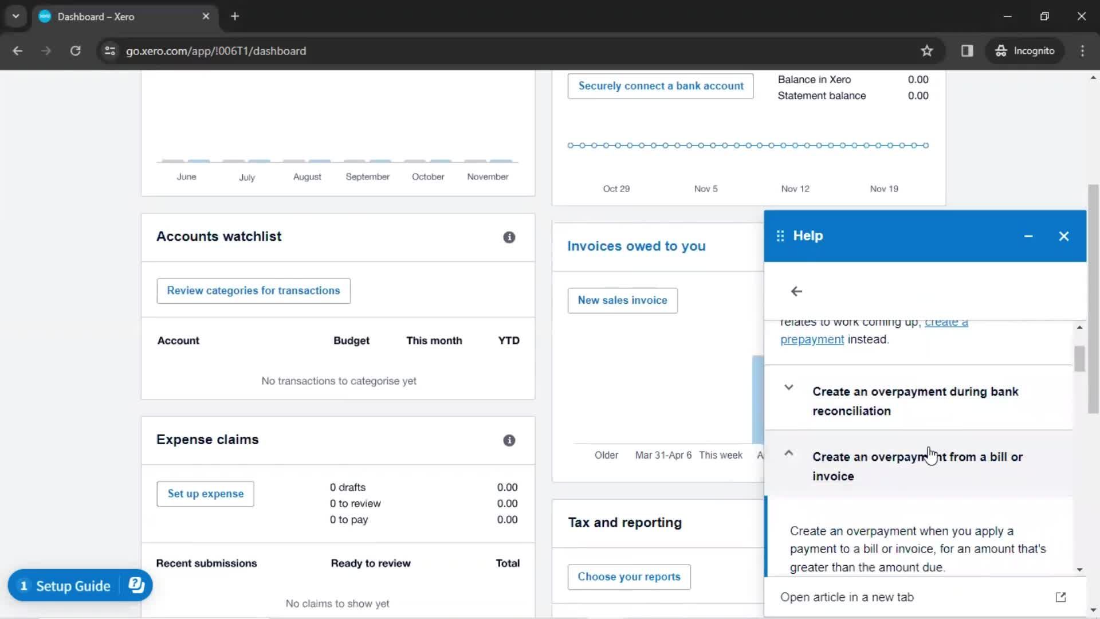Click the Older chart label

click(x=606, y=455)
